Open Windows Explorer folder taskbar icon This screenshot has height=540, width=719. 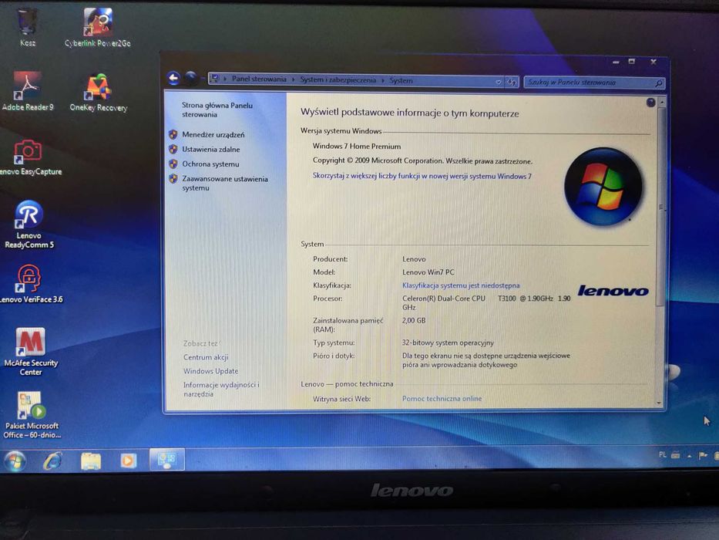click(91, 461)
